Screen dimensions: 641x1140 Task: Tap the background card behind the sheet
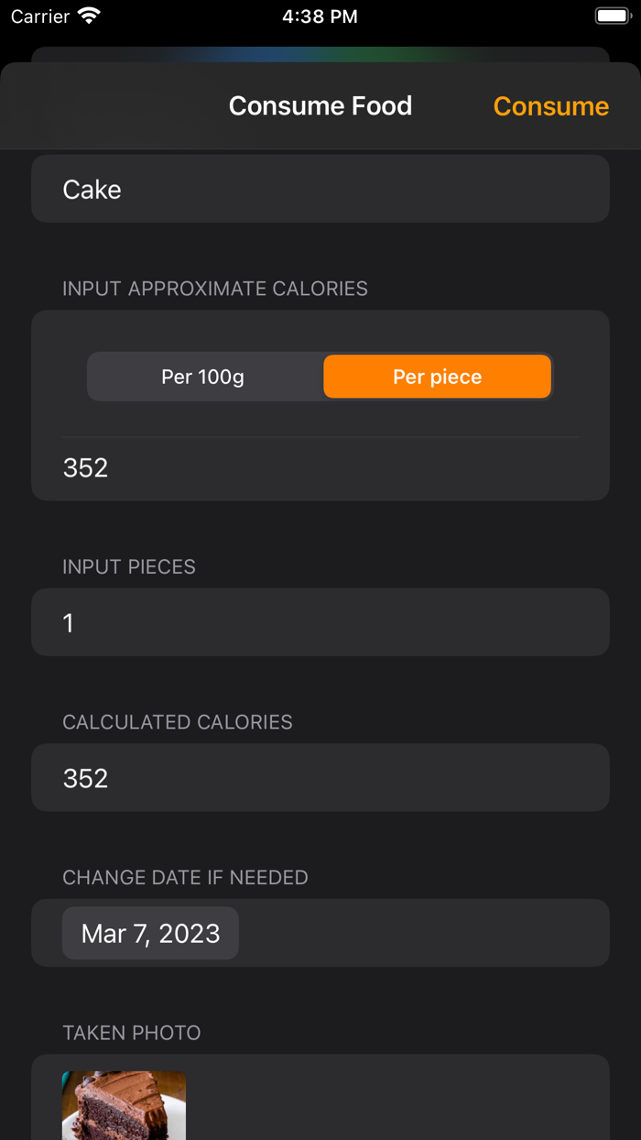(320, 54)
